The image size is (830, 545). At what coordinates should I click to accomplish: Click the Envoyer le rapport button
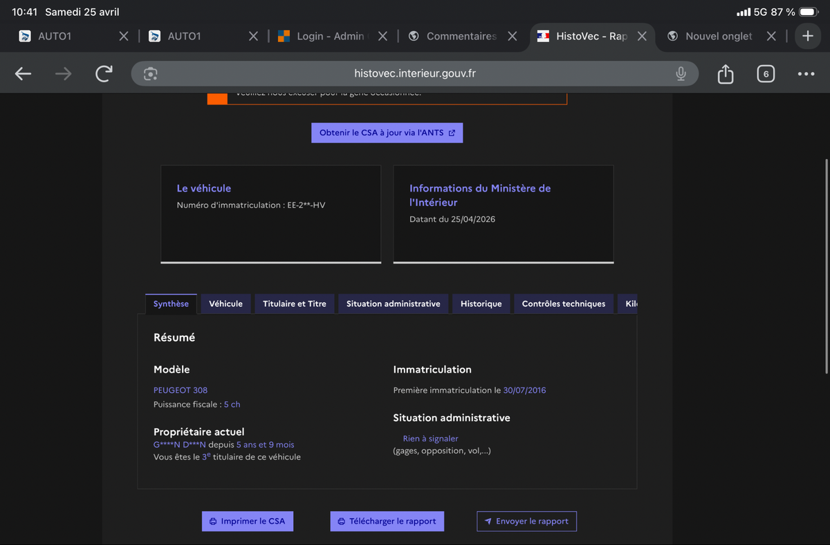click(526, 521)
